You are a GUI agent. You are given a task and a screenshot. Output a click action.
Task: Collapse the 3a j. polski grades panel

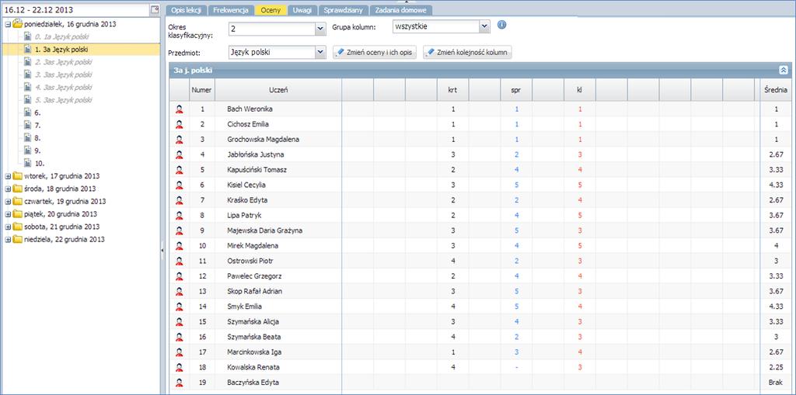coord(784,71)
